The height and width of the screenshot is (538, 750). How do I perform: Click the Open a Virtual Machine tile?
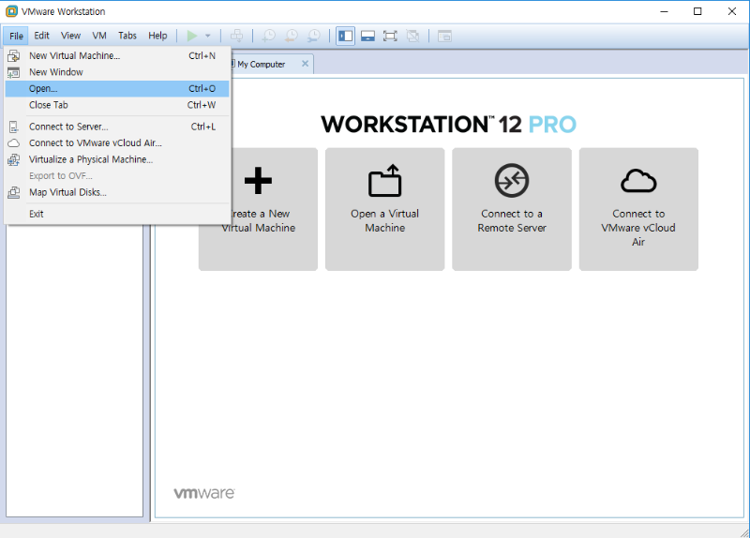(x=384, y=209)
